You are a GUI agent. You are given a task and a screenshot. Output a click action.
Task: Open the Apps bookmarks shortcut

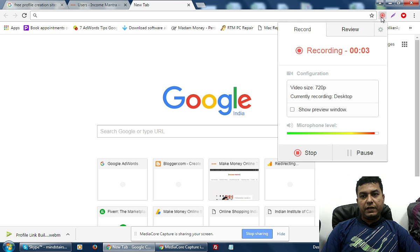tap(12, 28)
